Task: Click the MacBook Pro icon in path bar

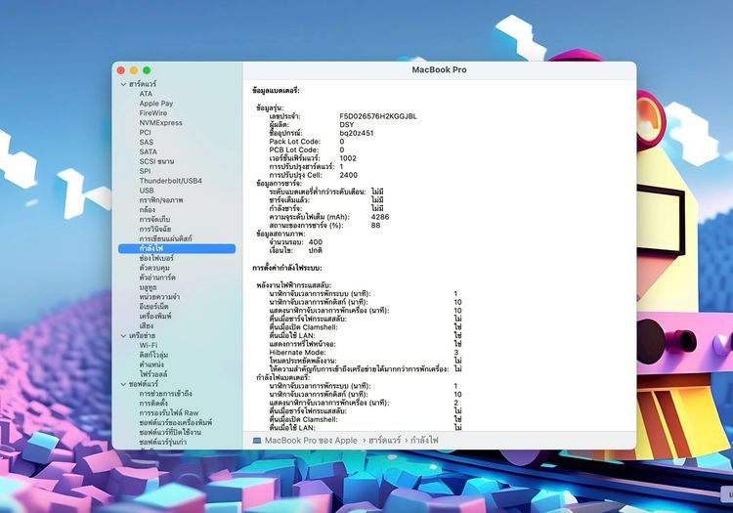Action: click(257, 441)
